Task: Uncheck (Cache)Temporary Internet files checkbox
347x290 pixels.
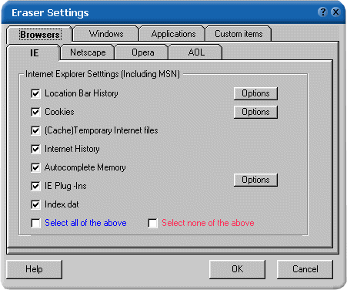Action: pyautogui.click(x=35, y=130)
